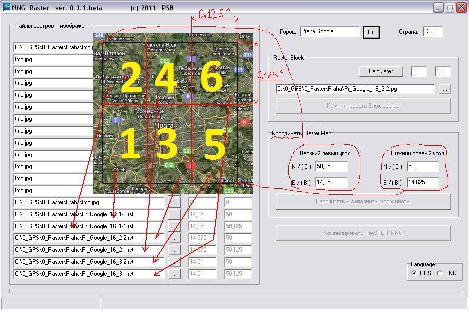Click the Language group label

(x=423, y=264)
